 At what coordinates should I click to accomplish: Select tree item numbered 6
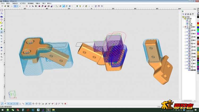[190, 45]
